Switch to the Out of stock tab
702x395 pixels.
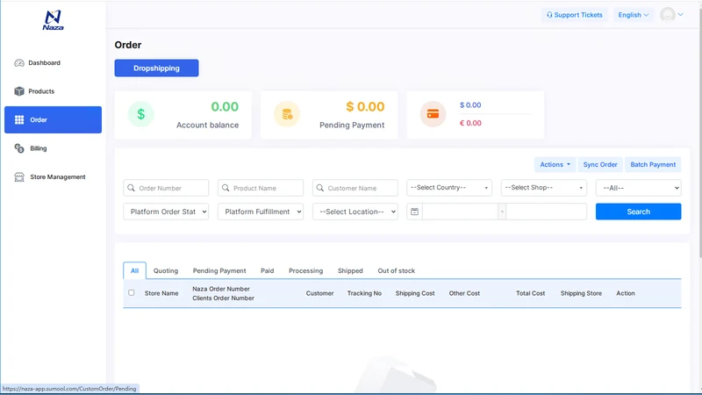pyautogui.click(x=397, y=270)
